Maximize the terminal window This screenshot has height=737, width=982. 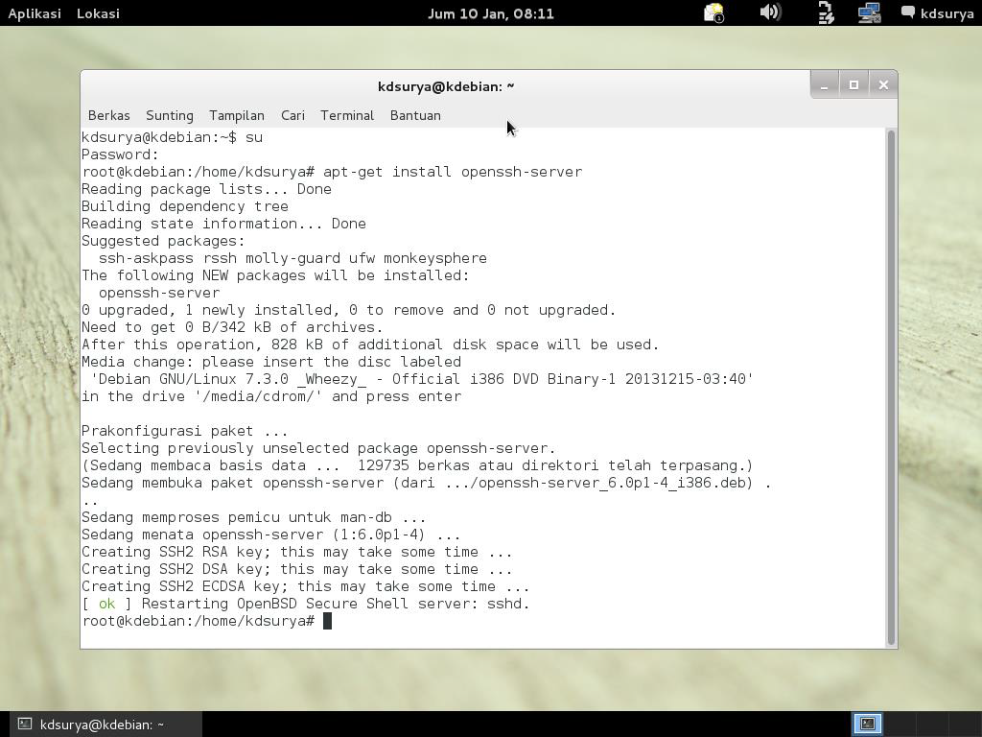point(853,85)
